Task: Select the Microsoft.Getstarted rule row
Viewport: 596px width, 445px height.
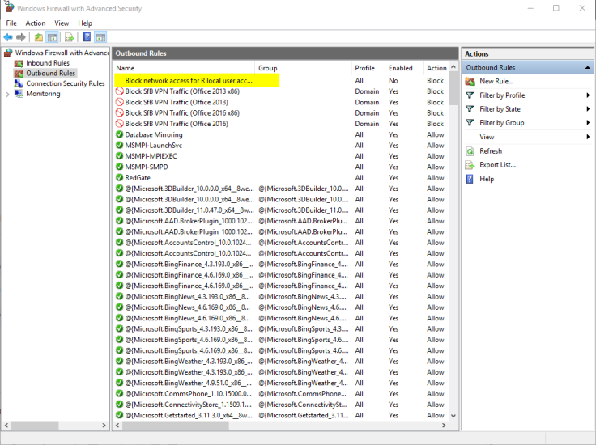Action: point(281,415)
